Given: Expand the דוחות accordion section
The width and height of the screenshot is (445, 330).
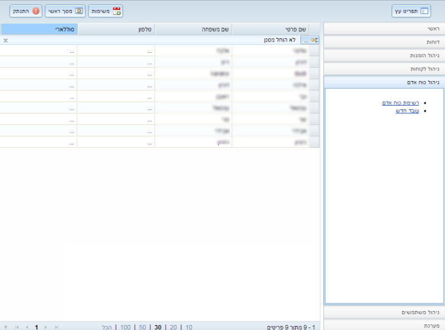Looking at the screenshot, I should (x=384, y=42).
